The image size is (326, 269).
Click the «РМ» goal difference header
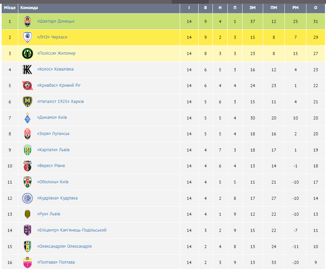295,8
